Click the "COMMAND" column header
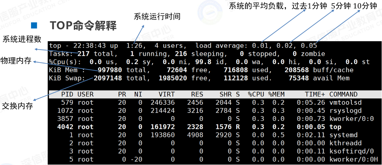 (x=343, y=94)
